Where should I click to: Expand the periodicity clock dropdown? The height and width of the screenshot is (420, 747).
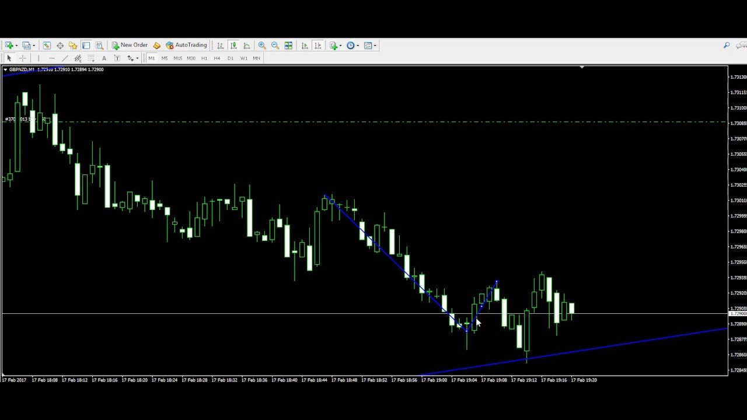[358, 45]
